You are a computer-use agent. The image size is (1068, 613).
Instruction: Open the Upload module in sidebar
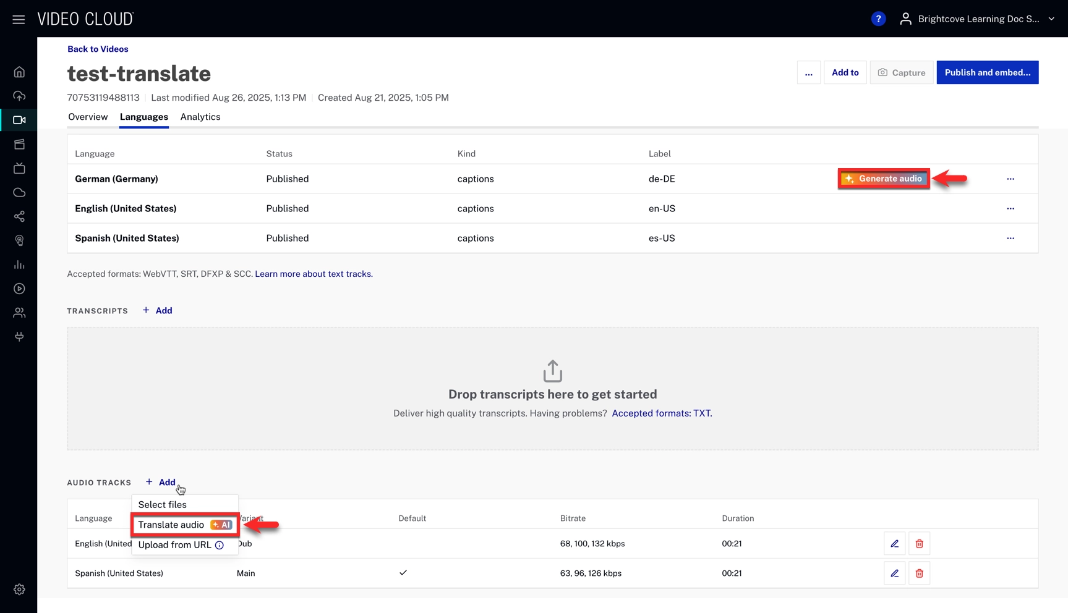click(x=19, y=96)
